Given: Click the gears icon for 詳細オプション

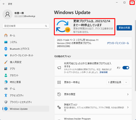Looking at the screenshot, I should click(x=59, y=107).
